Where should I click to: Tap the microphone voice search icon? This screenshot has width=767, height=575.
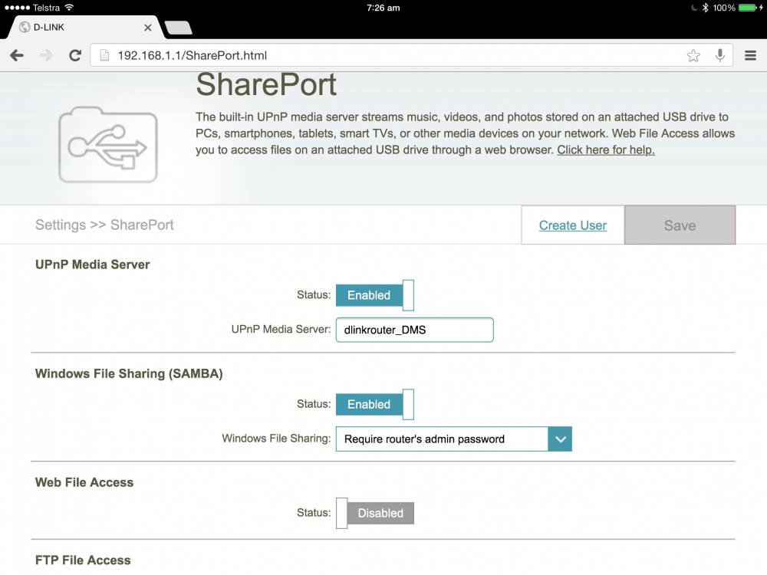click(x=719, y=55)
